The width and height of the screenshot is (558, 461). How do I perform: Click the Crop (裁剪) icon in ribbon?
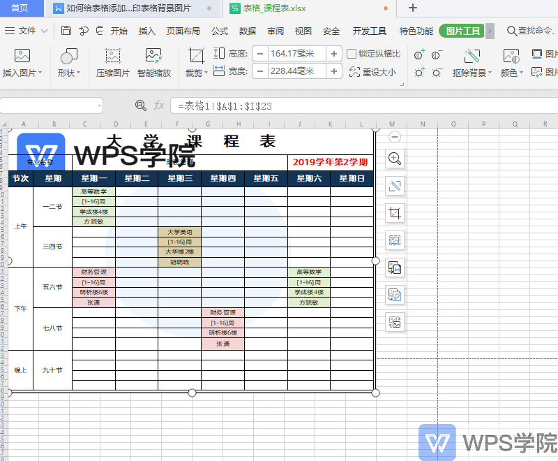(x=197, y=56)
